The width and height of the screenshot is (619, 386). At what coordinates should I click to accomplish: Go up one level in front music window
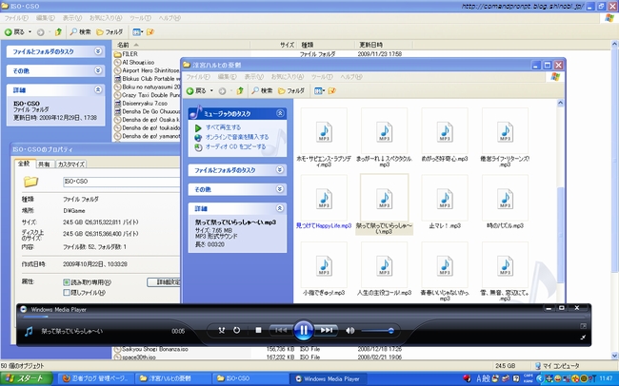(240, 91)
